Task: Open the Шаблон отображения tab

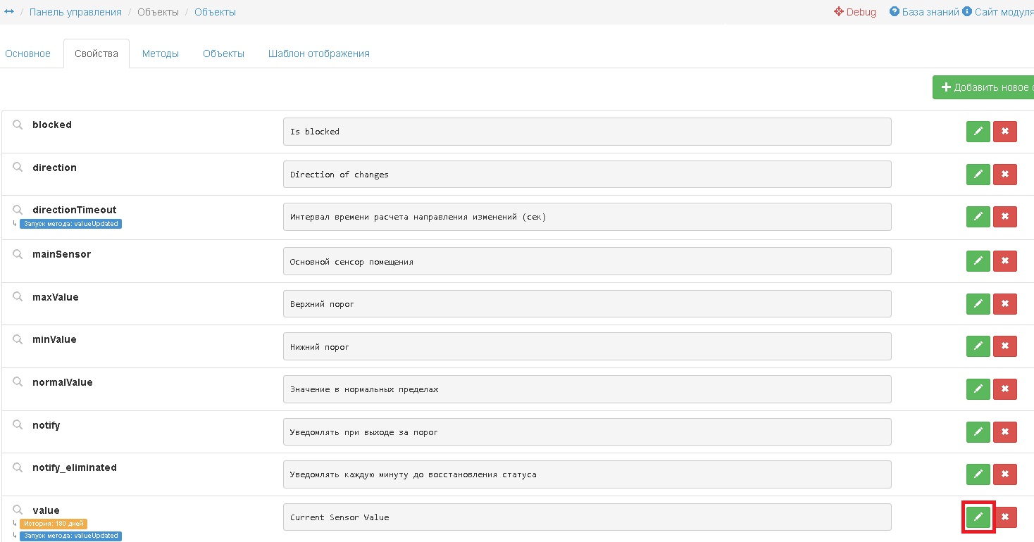Action: point(318,53)
